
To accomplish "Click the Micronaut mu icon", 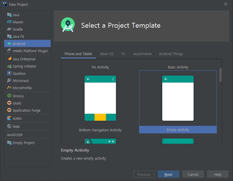I will point(9,81).
